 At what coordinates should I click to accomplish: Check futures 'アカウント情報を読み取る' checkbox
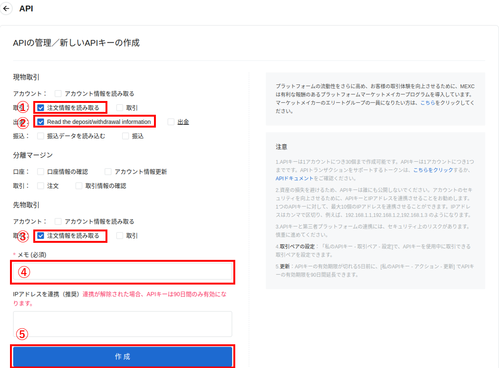click(58, 221)
